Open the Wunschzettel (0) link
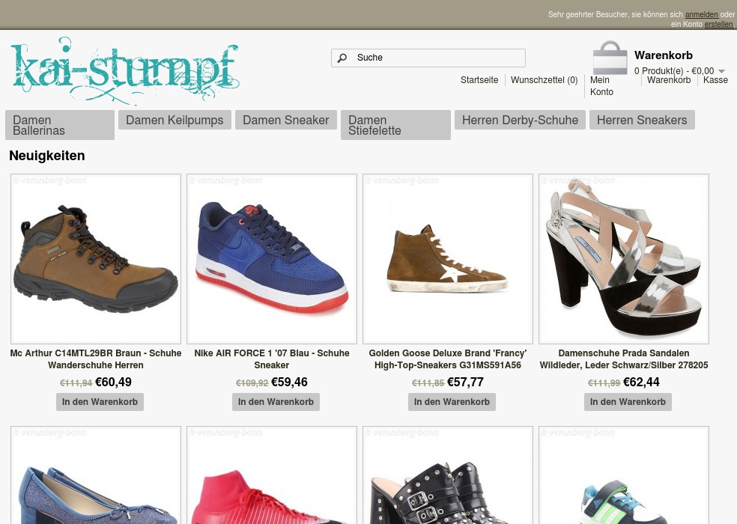 pyautogui.click(x=544, y=80)
